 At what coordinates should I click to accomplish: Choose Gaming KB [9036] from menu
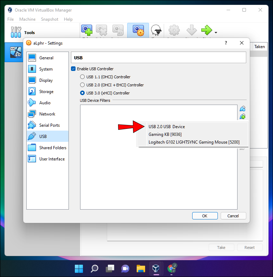click(193, 134)
